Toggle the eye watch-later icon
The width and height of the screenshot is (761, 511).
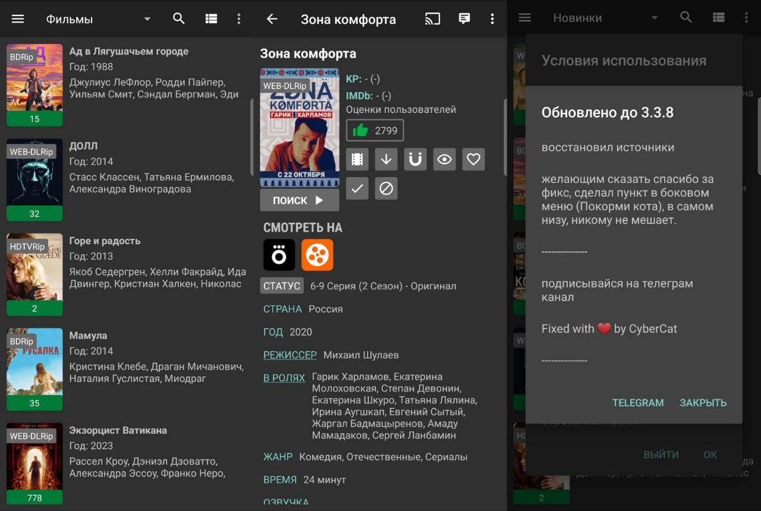(x=445, y=159)
